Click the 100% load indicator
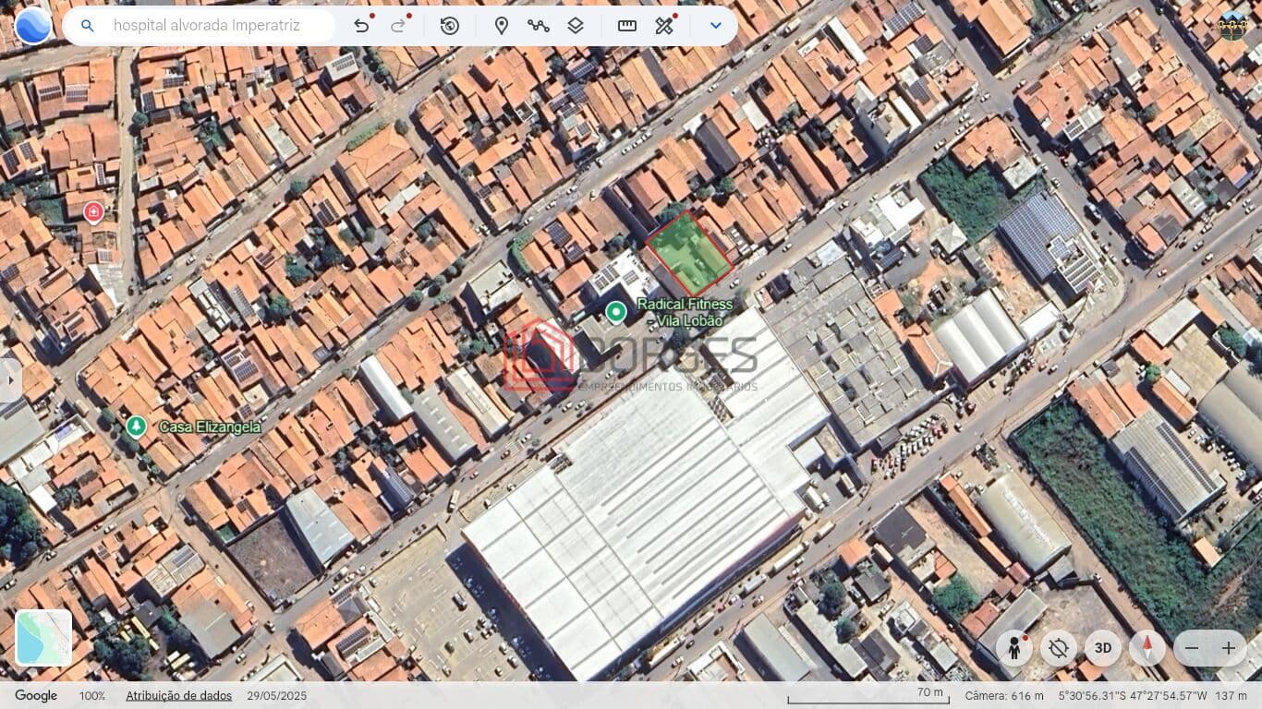This screenshot has height=709, width=1262. coord(92,696)
